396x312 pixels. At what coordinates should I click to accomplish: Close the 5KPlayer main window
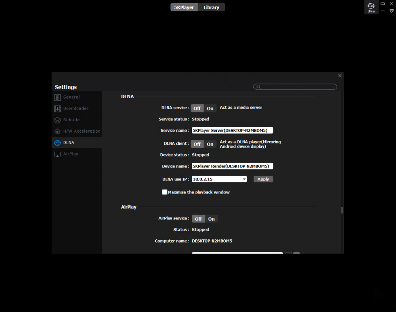click(x=392, y=4)
